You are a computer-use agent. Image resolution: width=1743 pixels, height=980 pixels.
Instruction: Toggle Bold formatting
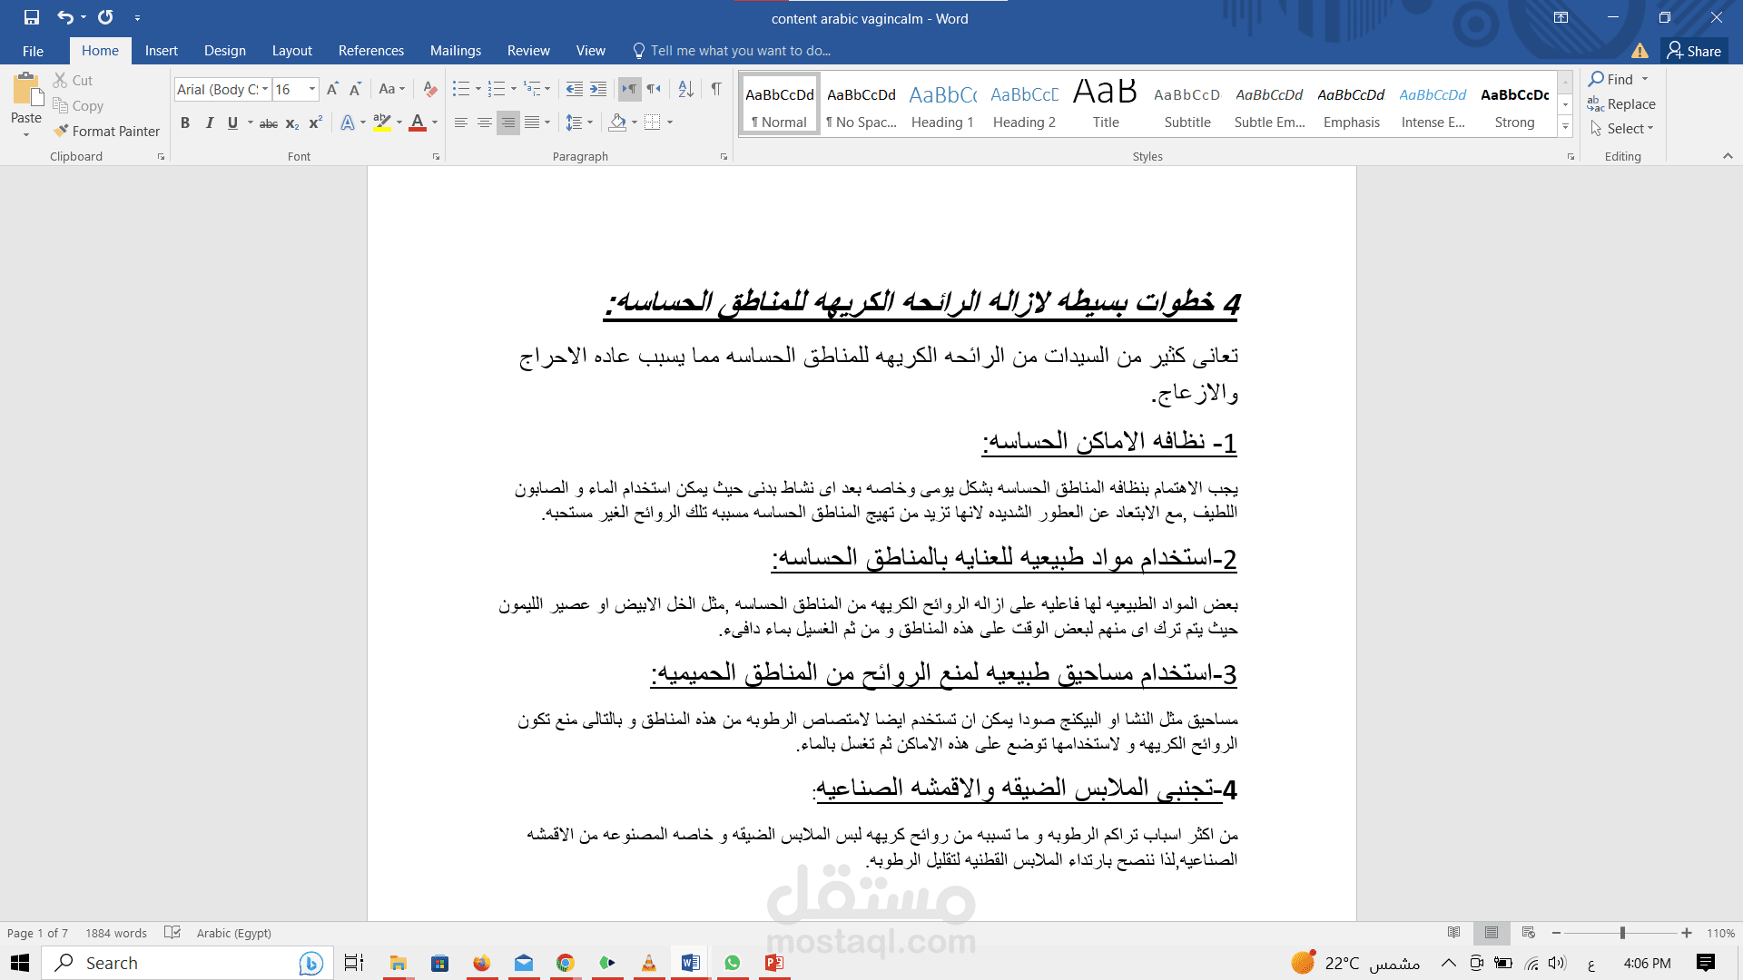(185, 123)
